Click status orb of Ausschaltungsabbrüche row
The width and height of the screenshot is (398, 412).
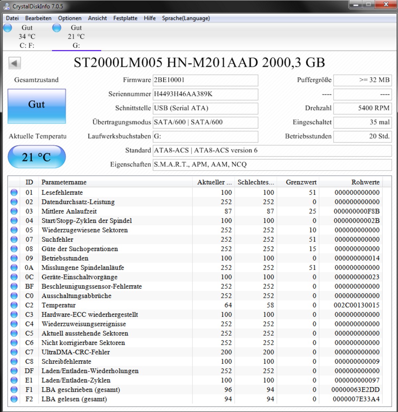pyautogui.click(x=14, y=296)
